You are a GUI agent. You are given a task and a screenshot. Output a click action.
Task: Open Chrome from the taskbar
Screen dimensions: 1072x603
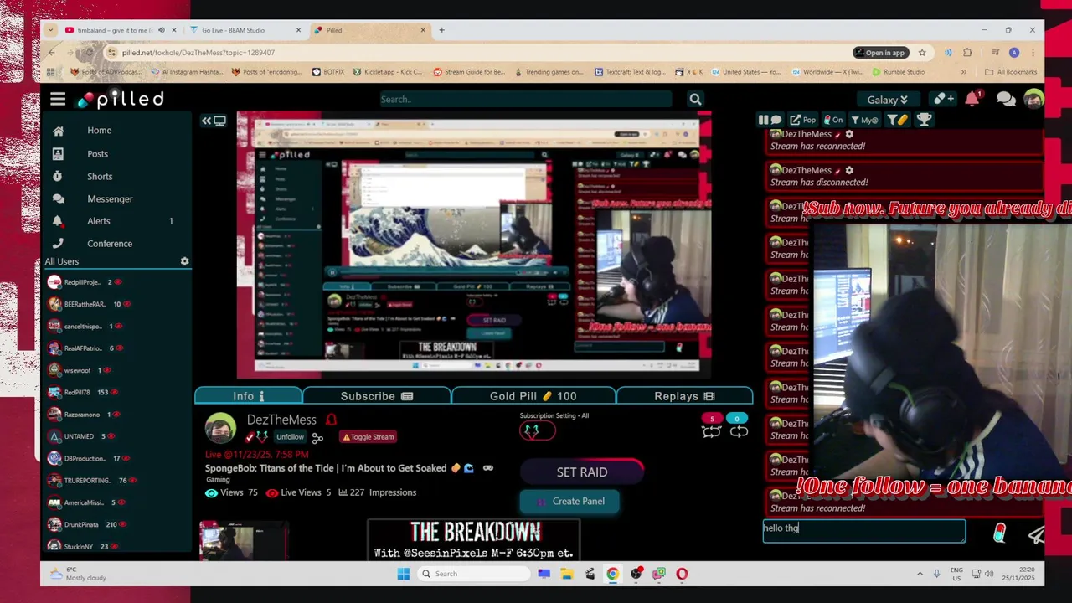coord(613,574)
